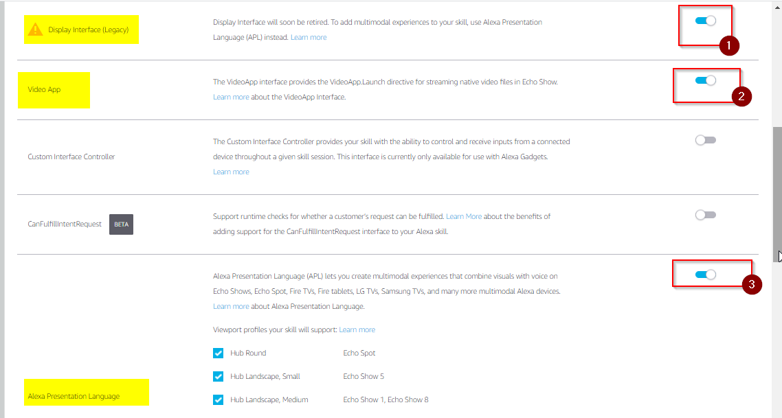Click the BETA badge beside CanFulfillIntentRequest
This screenshot has width=782, height=418.
pyautogui.click(x=121, y=224)
